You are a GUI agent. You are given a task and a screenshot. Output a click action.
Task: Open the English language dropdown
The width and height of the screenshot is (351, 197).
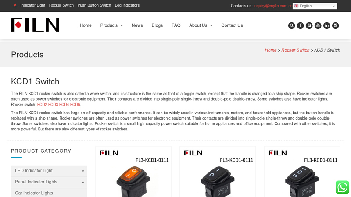click(315, 6)
